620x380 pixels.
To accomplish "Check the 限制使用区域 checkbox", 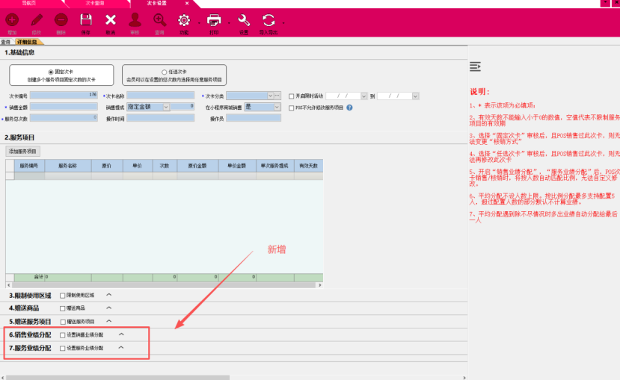I will point(63,296).
